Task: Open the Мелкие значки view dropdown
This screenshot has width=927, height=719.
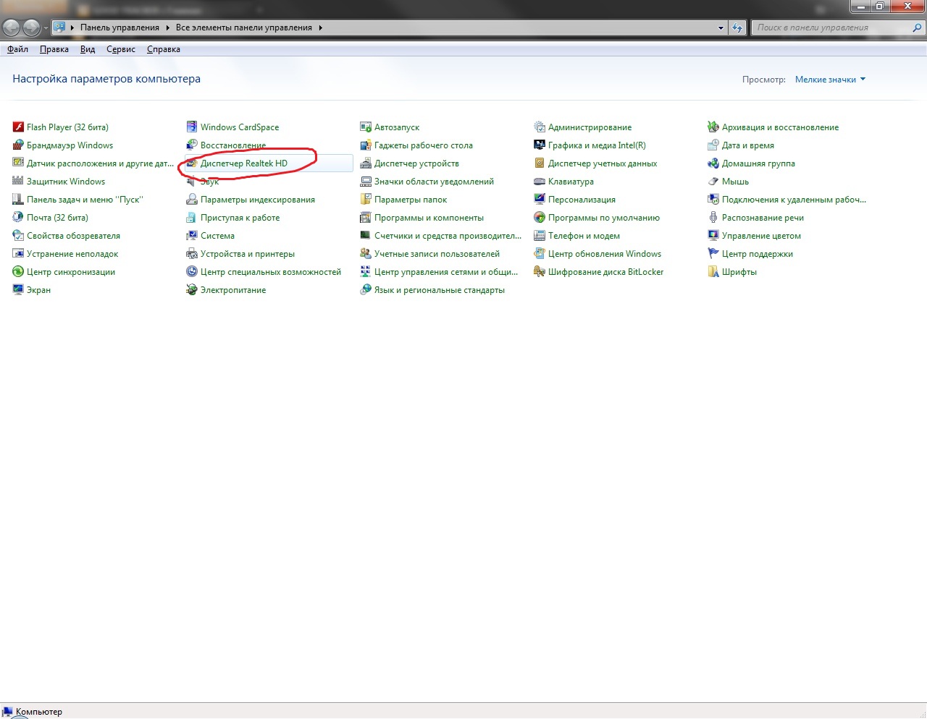Action: coord(830,80)
